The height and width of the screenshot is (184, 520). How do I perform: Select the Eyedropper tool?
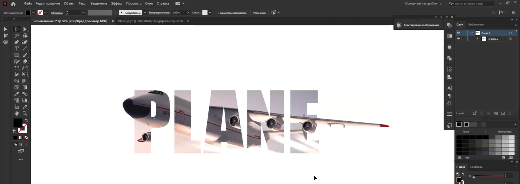pyautogui.click(x=17, y=94)
